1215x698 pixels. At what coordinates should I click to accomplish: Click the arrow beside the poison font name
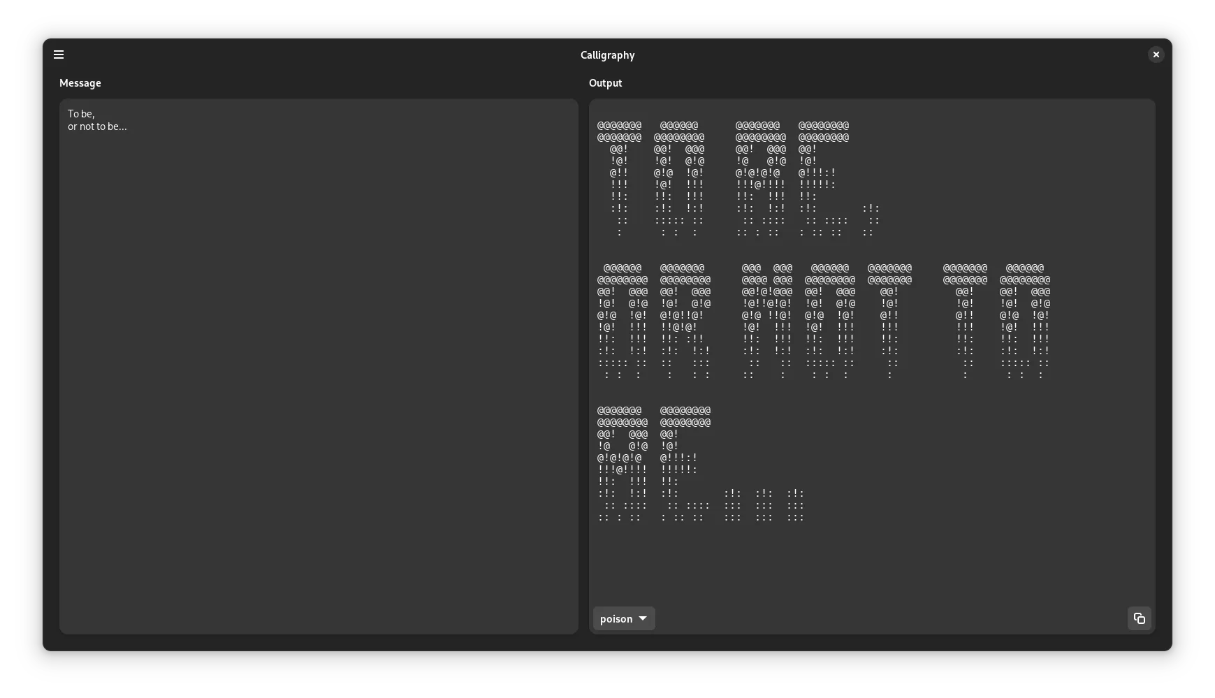pyautogui.click(x=643, y=618)
